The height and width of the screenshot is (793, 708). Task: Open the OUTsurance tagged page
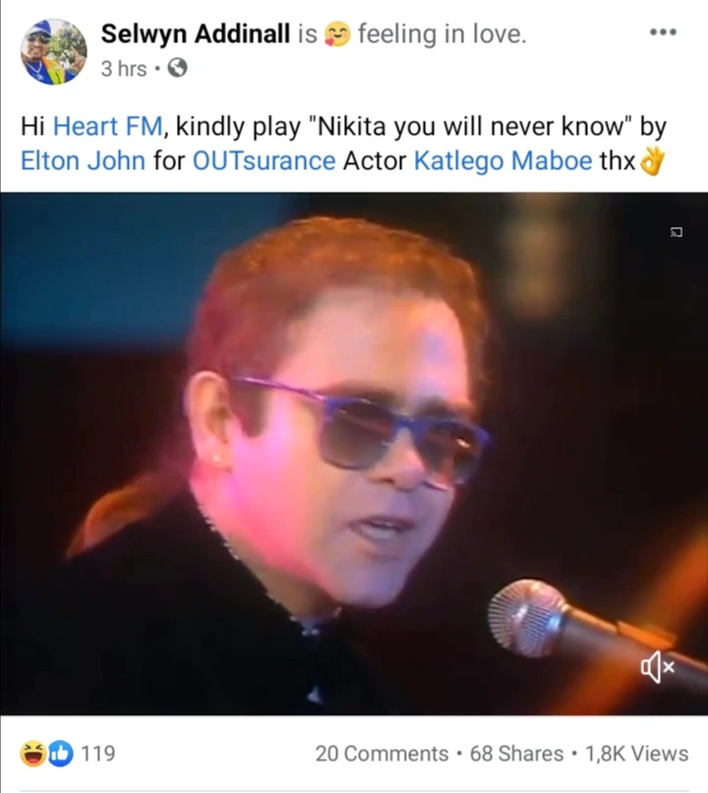(264, 160)
